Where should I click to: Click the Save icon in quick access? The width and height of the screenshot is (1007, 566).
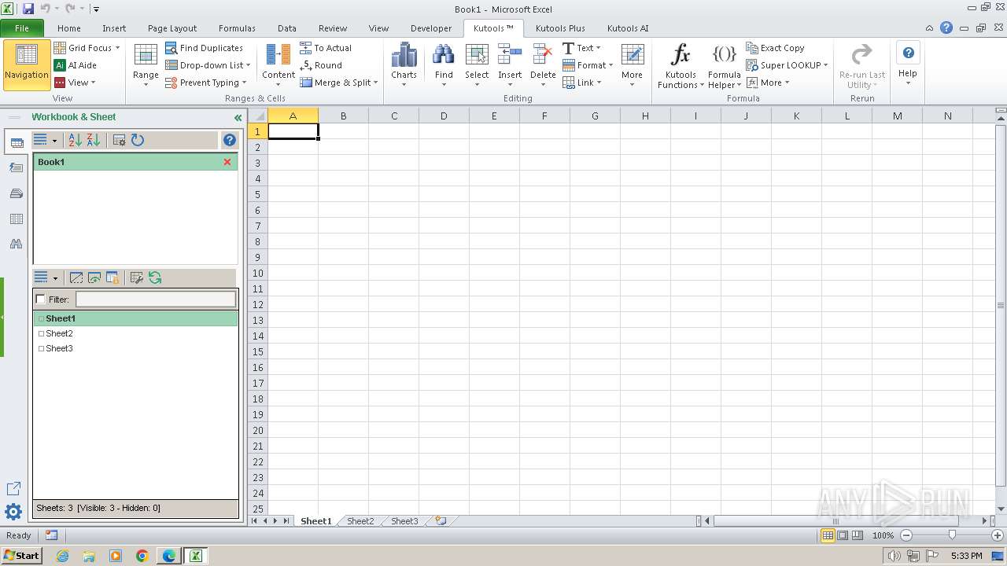28,9
